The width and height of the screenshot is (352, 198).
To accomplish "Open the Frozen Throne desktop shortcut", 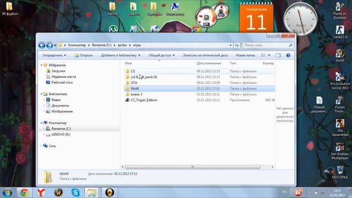I will 340,105.
